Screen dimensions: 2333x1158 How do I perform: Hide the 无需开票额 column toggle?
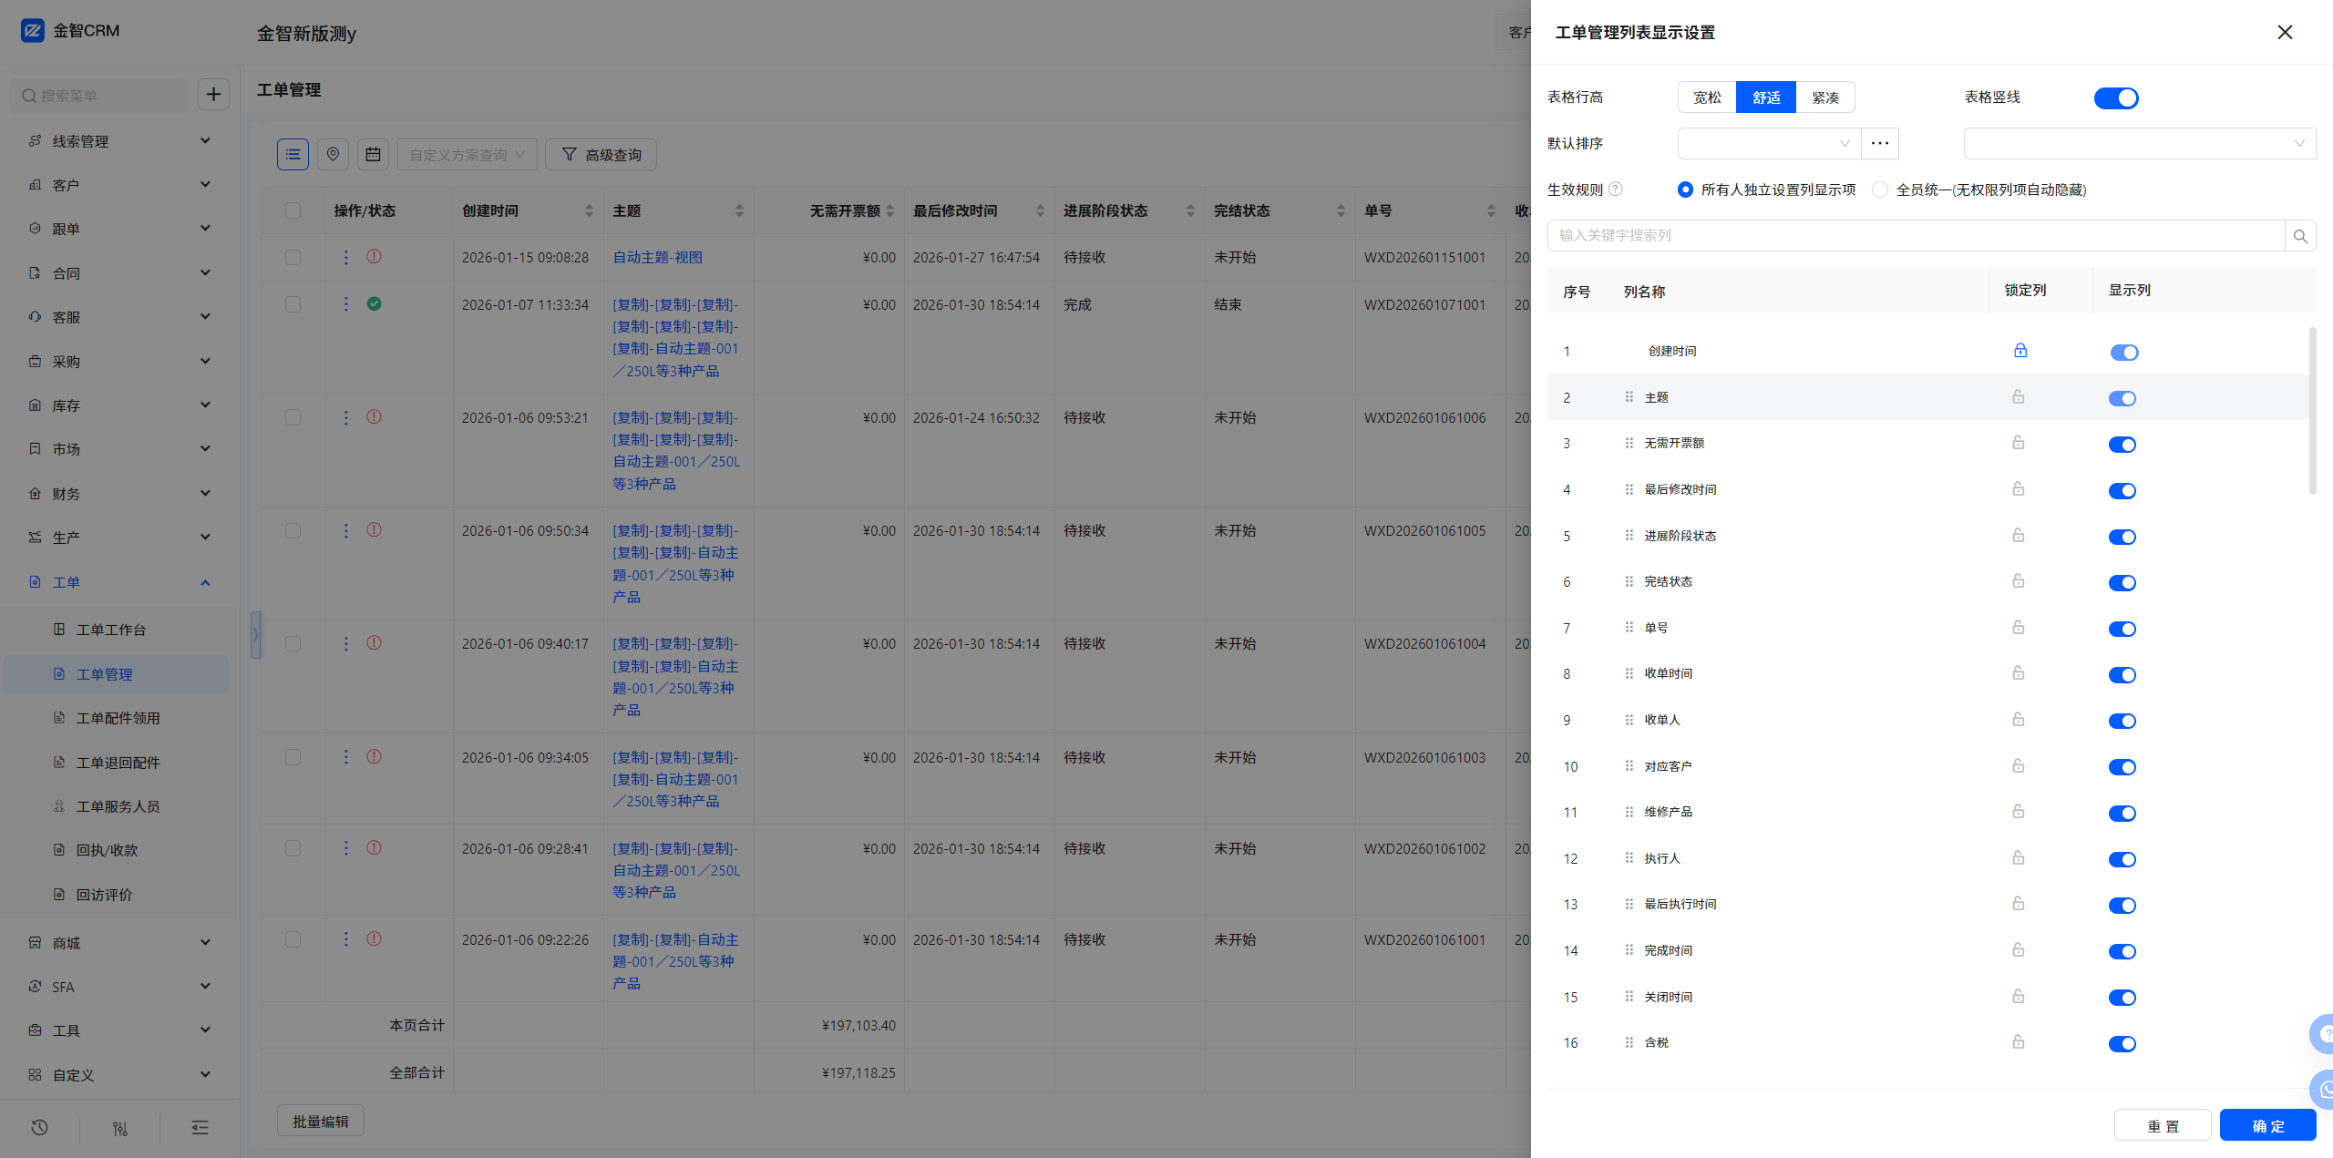point(2122,445)
